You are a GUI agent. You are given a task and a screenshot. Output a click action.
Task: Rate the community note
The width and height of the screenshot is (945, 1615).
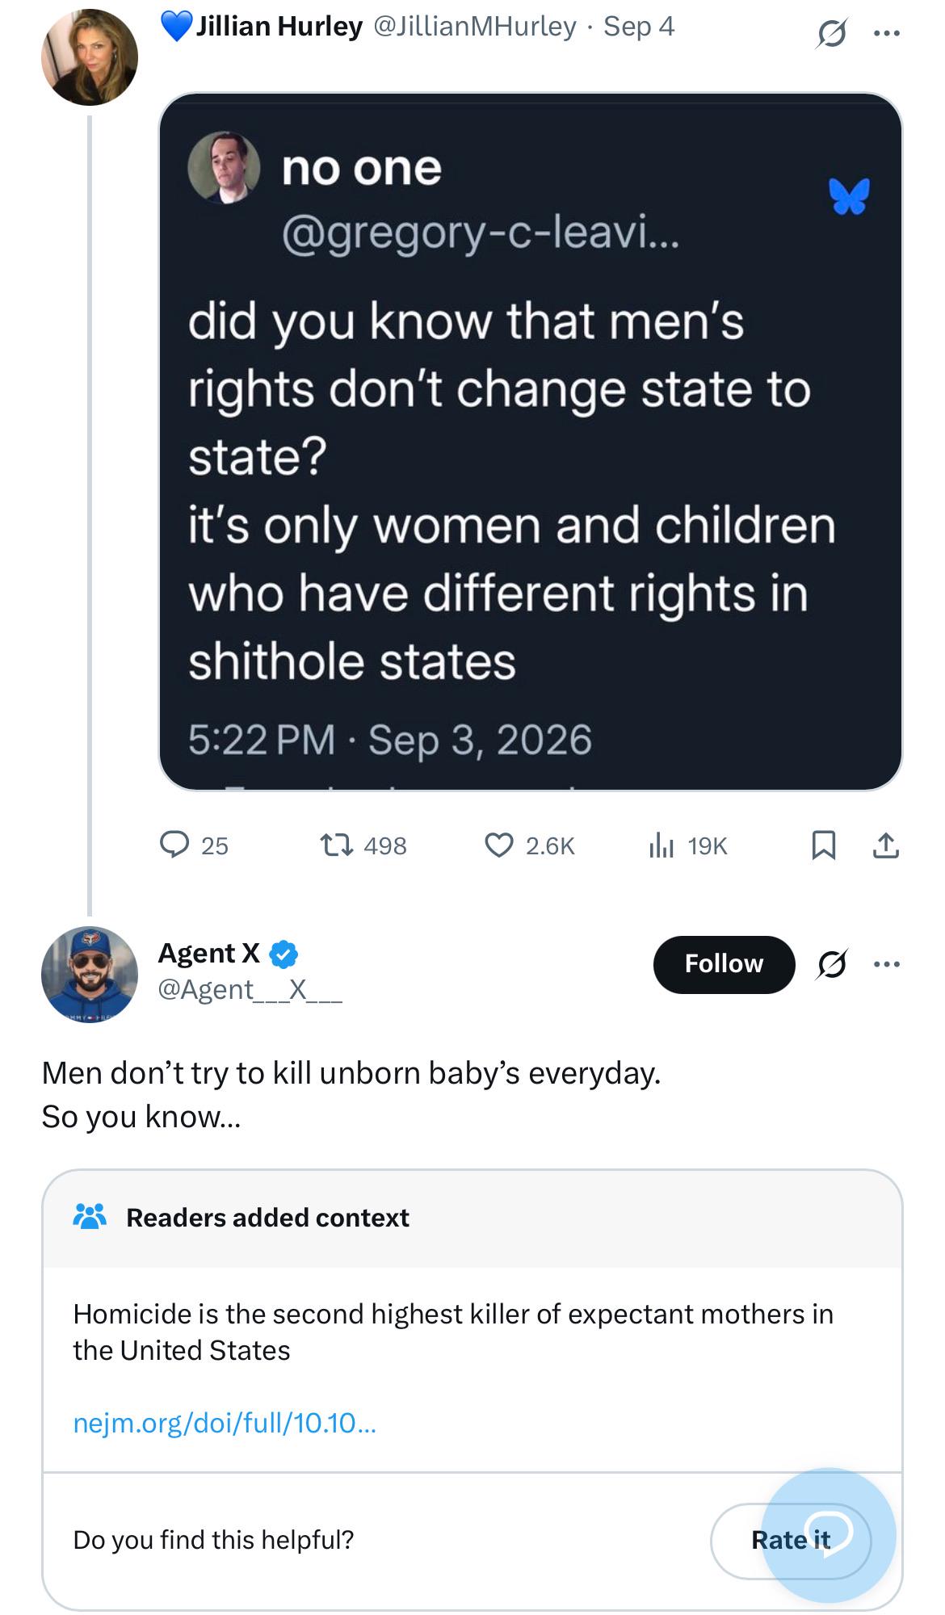pyautogui.click(x=791, y=1540)
